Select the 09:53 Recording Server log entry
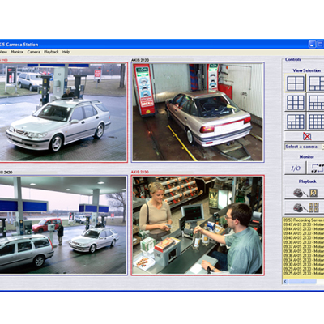Viewport: 324px width, 324px height. click(x=304, y=220)
